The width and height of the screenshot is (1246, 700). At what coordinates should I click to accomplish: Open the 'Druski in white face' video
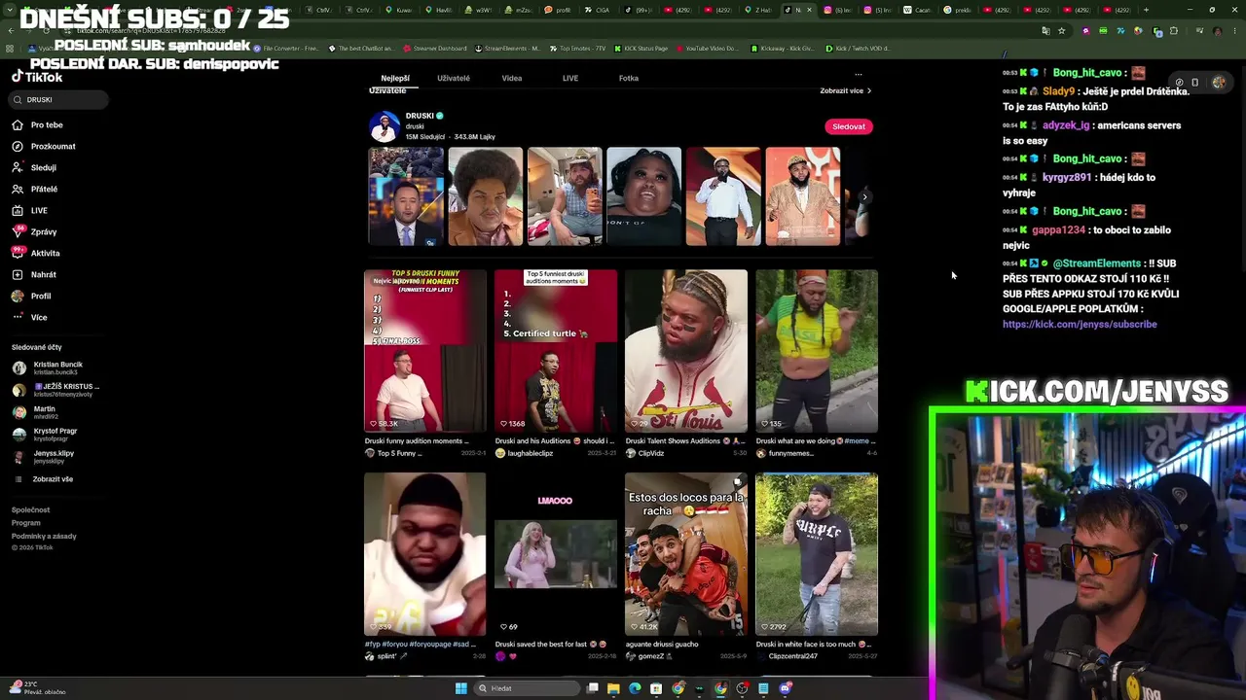817,554
